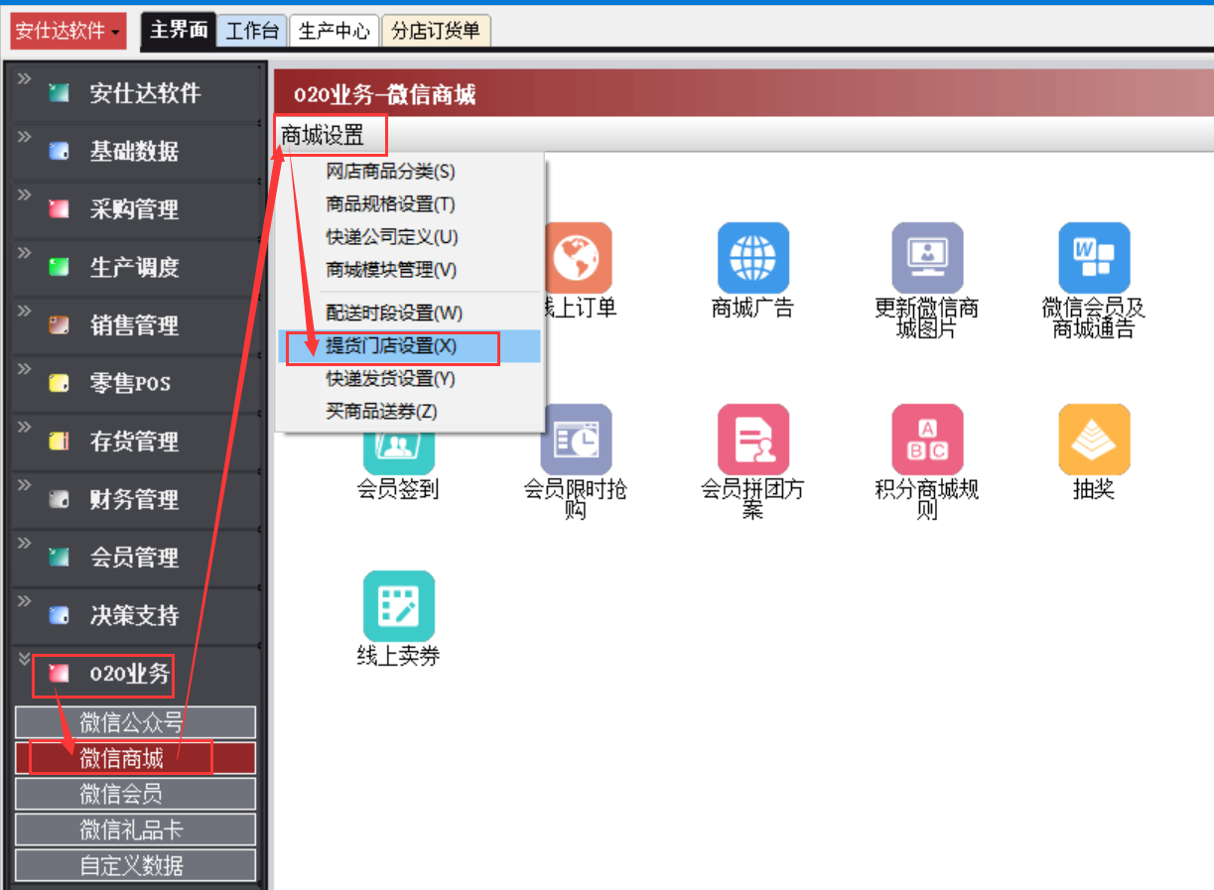Click the 微信会员 sidebar button
The width and height of the screenshot is (1214, 890).
[x=135, y=794]
